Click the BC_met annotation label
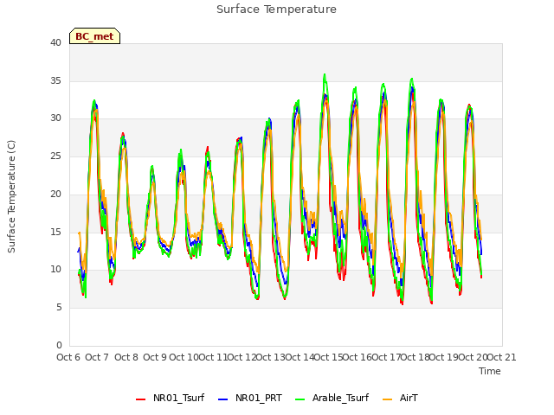The image size is (554, 415). click(x=94, y=36)
